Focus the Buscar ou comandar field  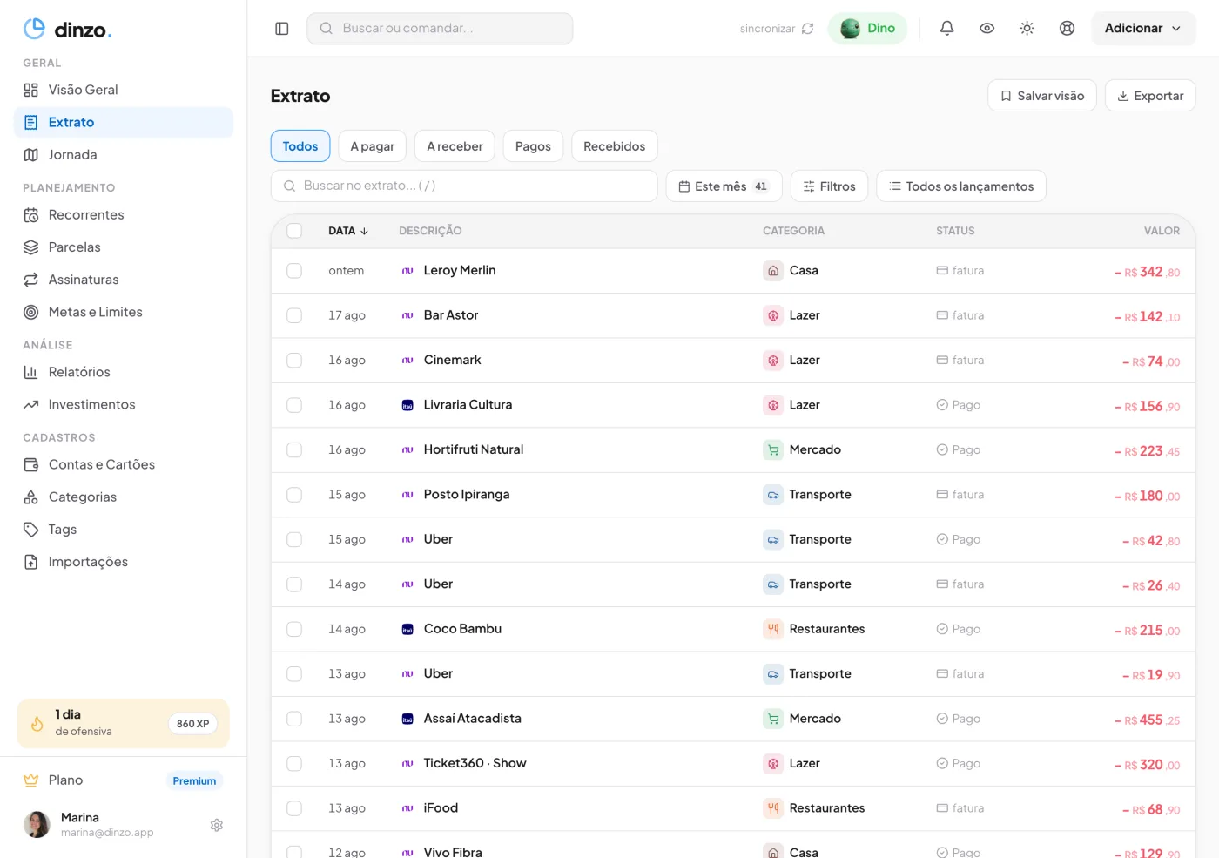click(x=440, y=29)
